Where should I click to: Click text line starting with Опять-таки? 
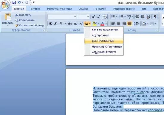coord(128,92)
